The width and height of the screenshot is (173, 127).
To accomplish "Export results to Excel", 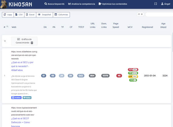I will [x=30, y=15].
